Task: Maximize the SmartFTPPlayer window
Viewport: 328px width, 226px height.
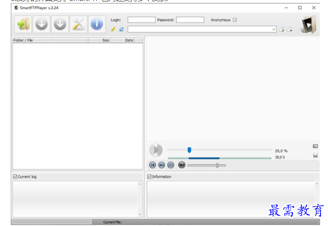Action: 300,8
